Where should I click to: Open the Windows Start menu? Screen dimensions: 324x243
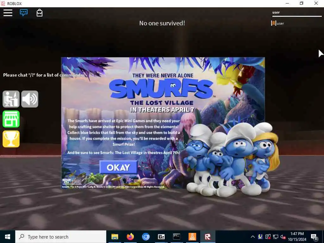pyautogui.click(x=8, y=237)
